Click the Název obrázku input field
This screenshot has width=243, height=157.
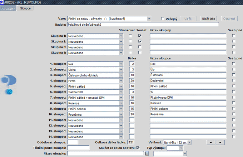pos(105,153)
